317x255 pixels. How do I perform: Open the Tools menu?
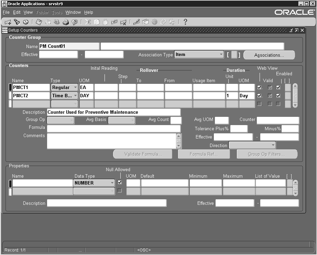(x=57, y=12)
